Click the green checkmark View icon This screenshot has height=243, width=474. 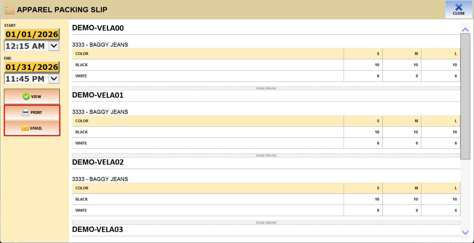click(x=26, y=97)
